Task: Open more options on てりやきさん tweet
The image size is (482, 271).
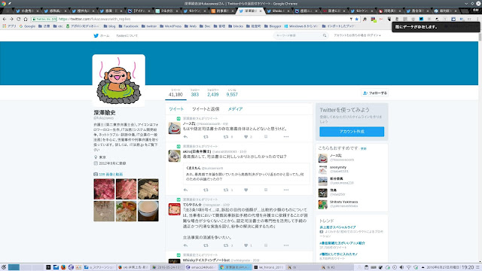Action: [286, 245]
